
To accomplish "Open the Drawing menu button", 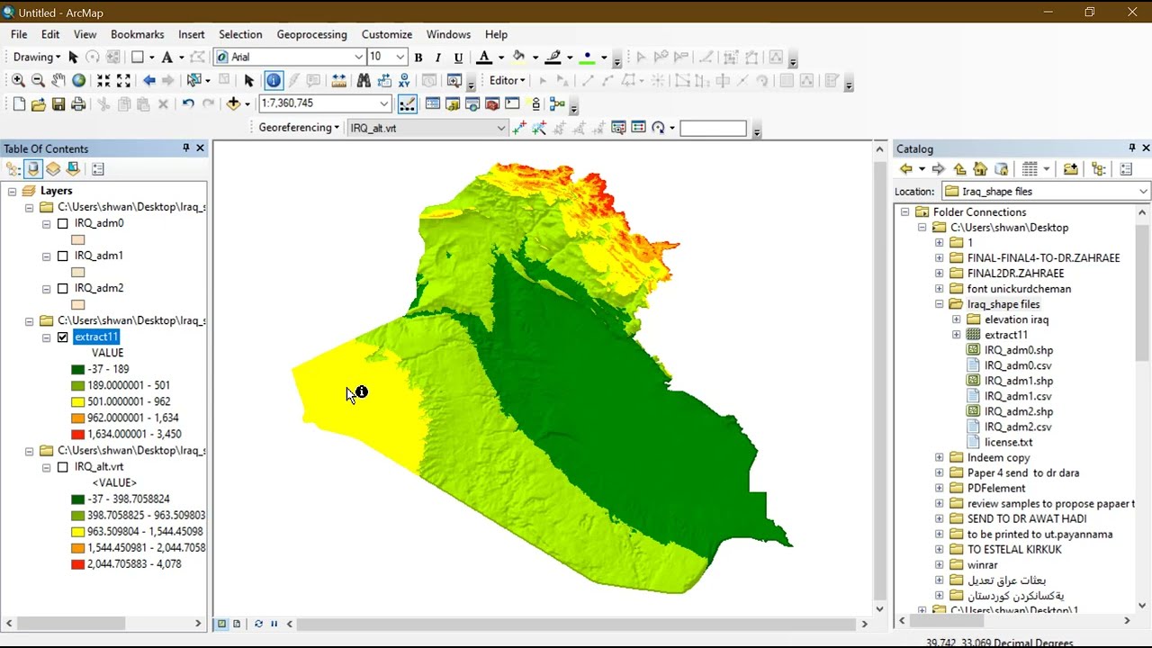I will (37, 57).
